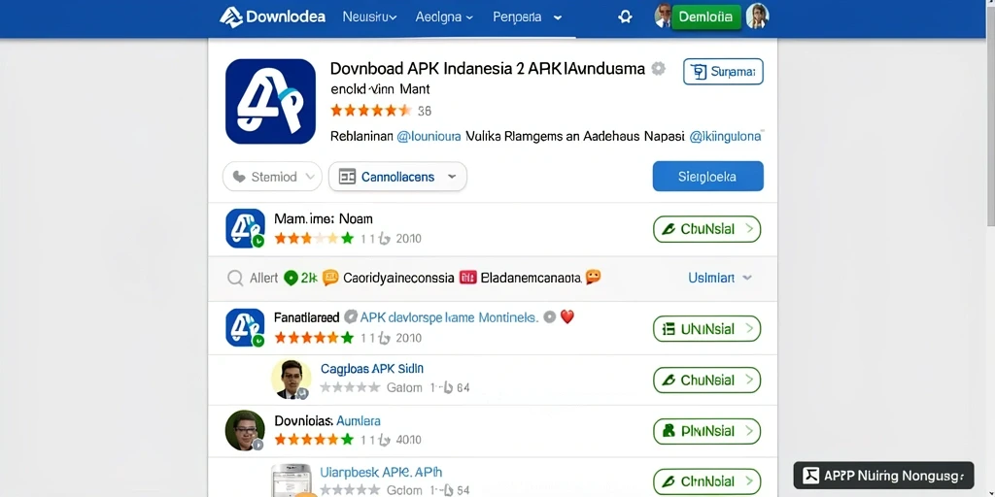Click the green 2k badge icon
Screen dimensions: 995x497
point(291,278)
